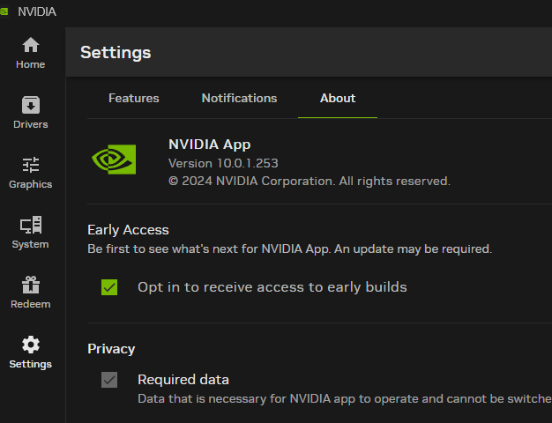Click the greyed Required data checkbox

point(109,380)
